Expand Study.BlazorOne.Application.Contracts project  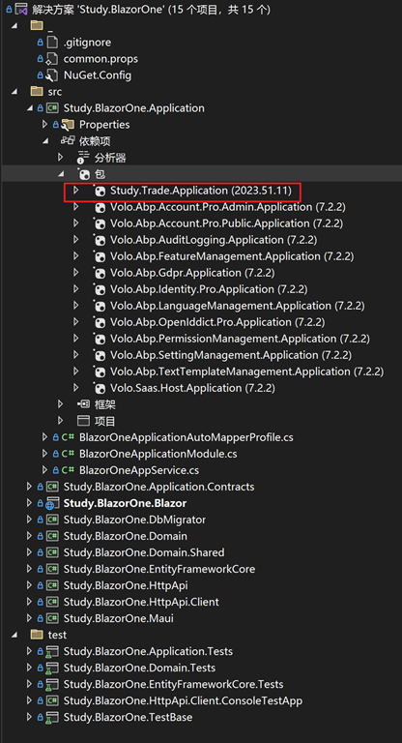(29, 487)
